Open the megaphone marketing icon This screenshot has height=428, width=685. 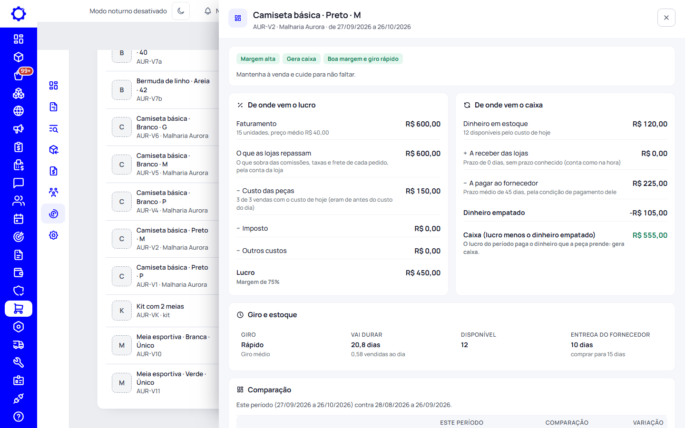pos(19,129)
